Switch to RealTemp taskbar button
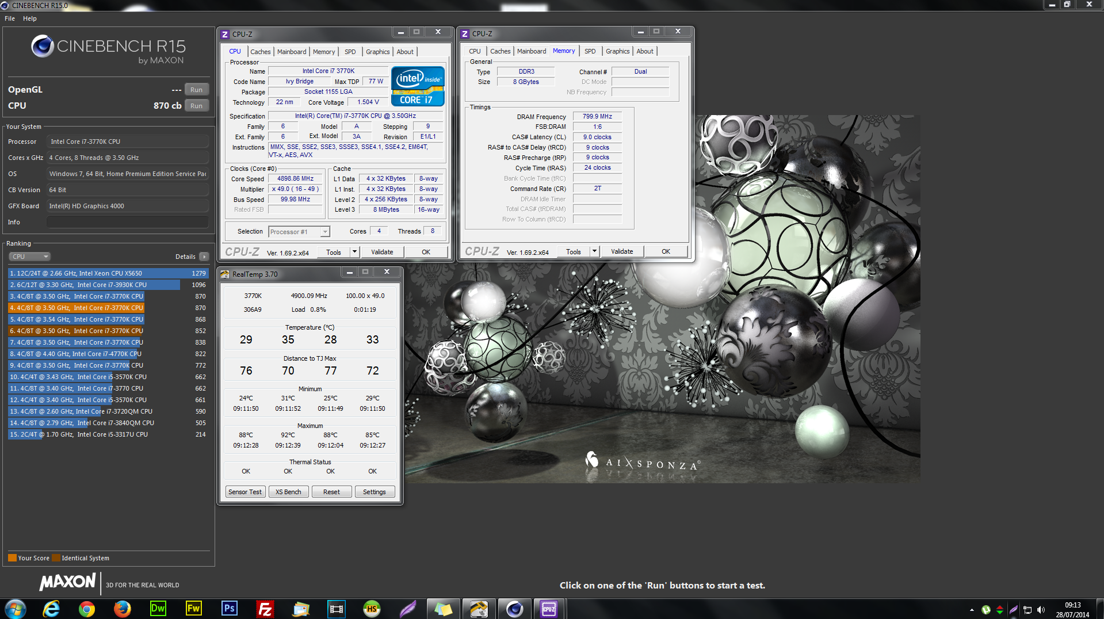 (479, 609)
